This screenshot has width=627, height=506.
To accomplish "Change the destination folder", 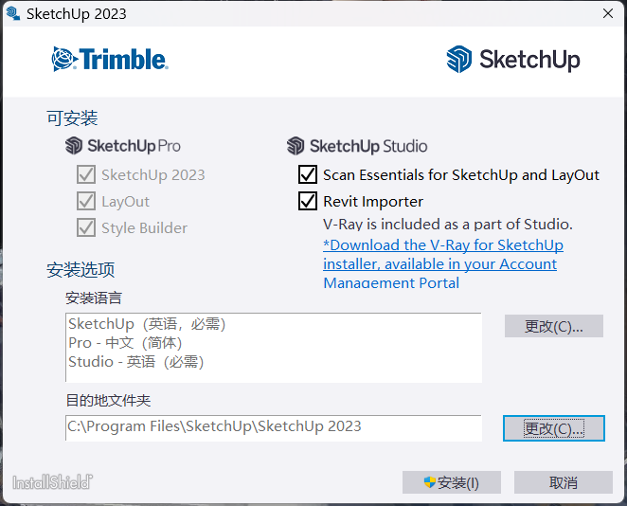I will (553, 428).
